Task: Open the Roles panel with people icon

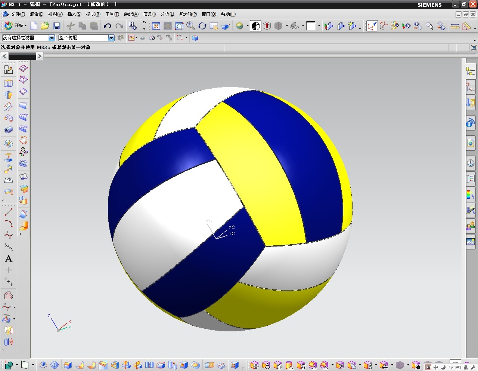Action: 471,226
